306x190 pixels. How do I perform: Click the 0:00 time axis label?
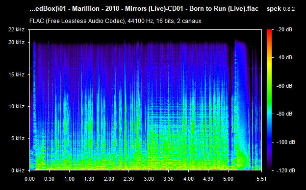(29, 179)
